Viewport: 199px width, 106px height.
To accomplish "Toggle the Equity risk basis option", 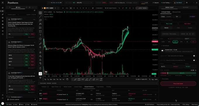I will click(x=187, y=39).
